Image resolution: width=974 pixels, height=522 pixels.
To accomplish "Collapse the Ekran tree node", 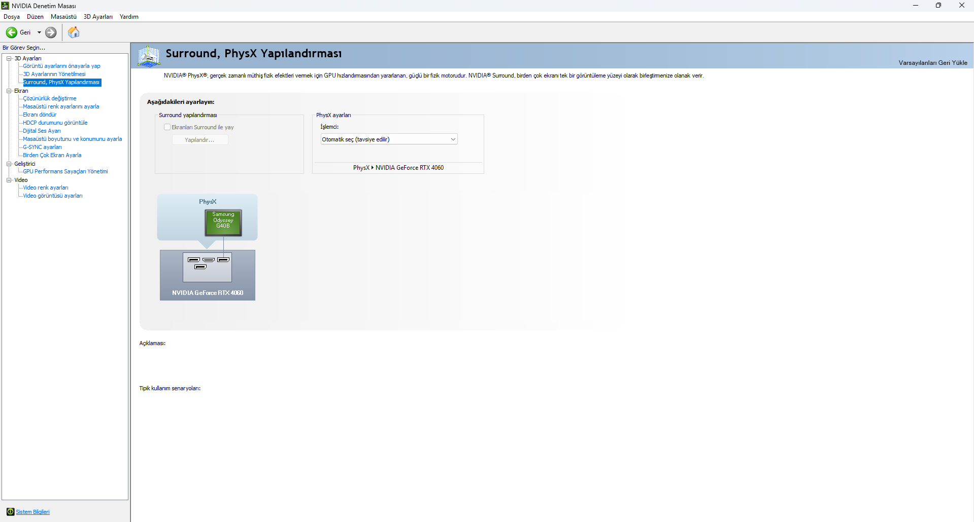I will tap(9, 91).
